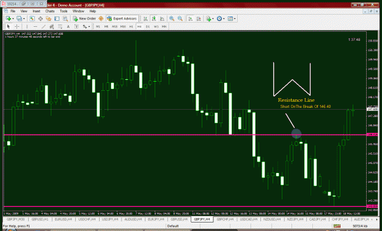382x231 pixels.
Task: Expand the Periods dropdown arrow
Action: click(224, 19)
